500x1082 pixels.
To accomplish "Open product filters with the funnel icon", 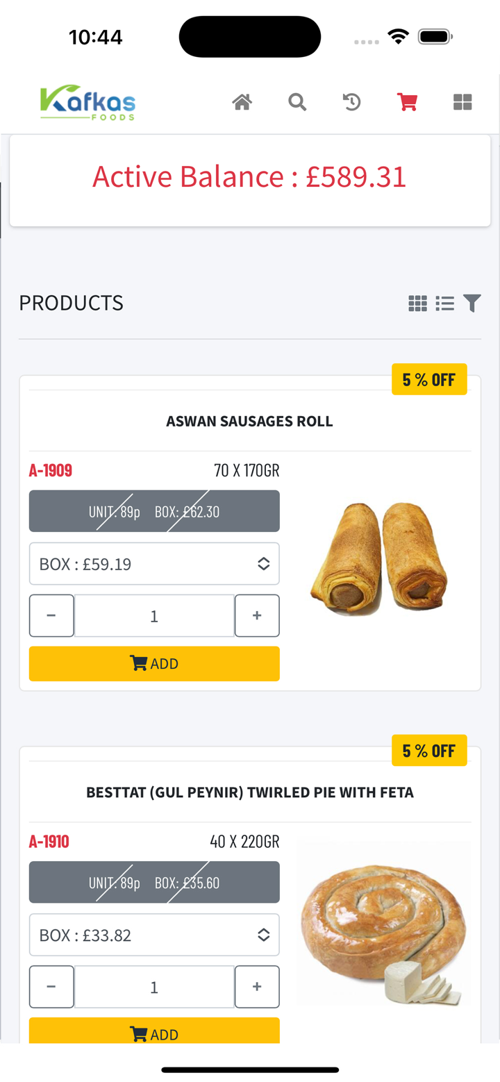I will 472,303.
